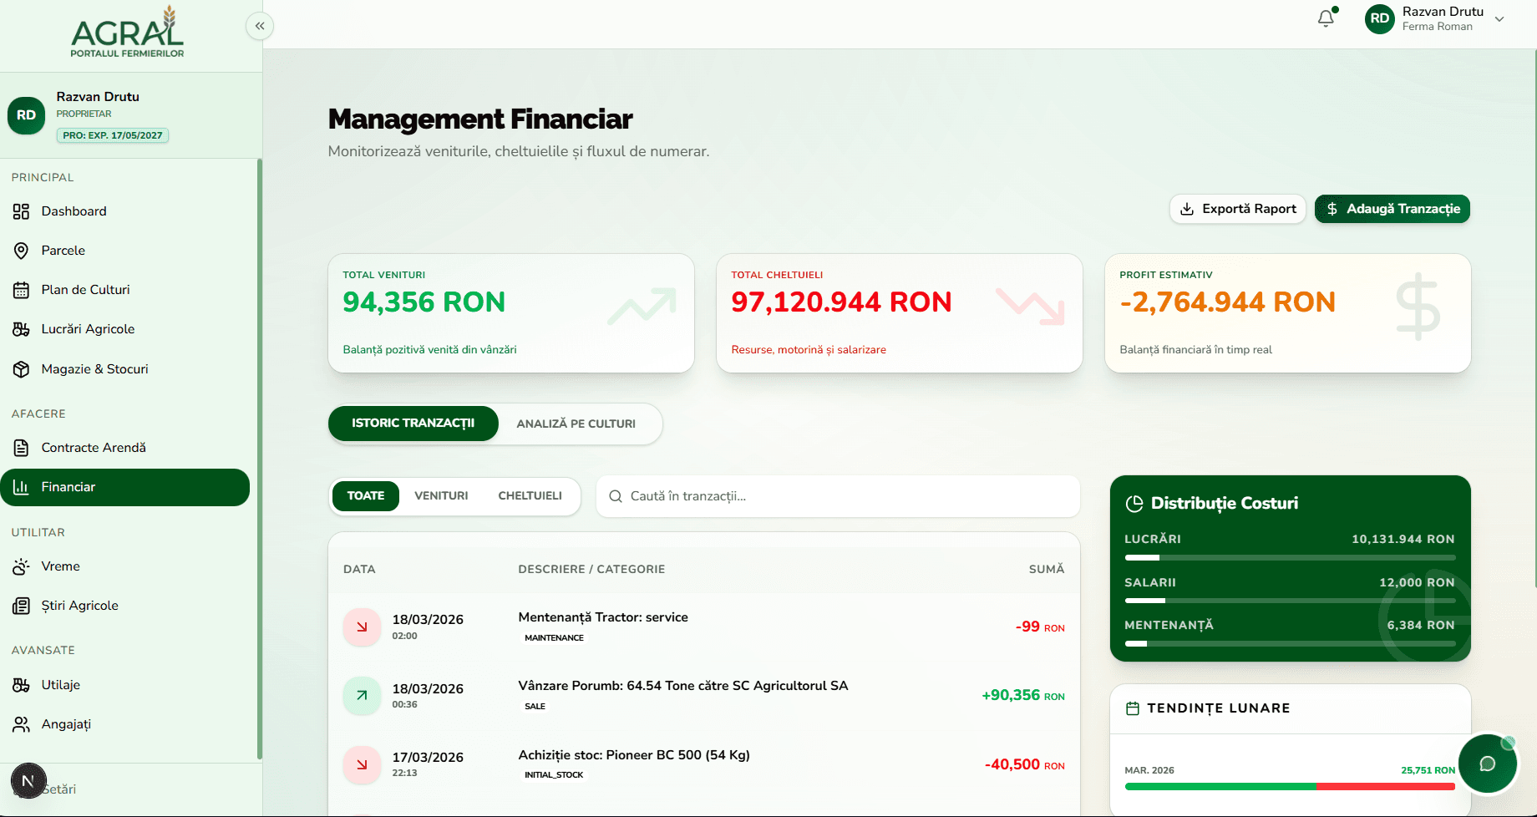The height and width of the screenshot is (817, 1537).
Task: Open Știri Agricole
Action: point(81,605)
